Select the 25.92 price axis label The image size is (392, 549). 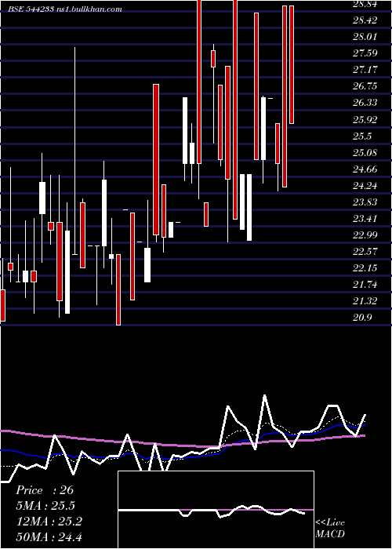(365, 119)
